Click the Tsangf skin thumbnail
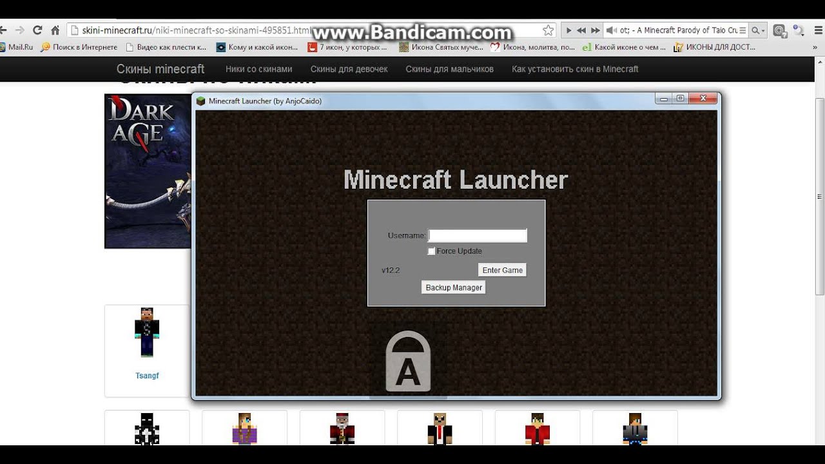The width and height of the screenshot is (825, 464). [147, 333]
